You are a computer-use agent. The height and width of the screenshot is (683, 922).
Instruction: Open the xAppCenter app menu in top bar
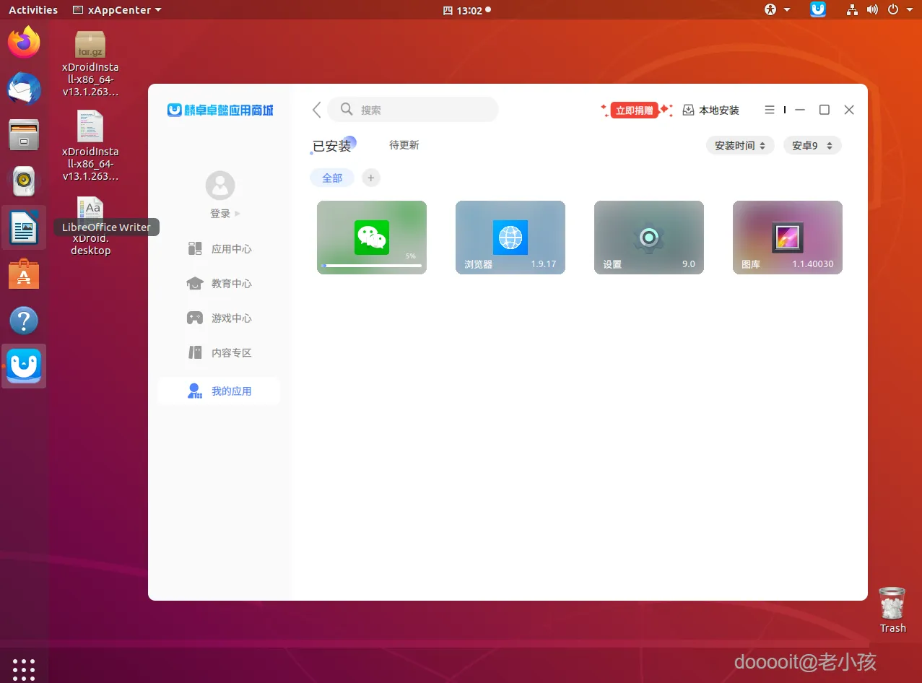click(x=117, y=10)
